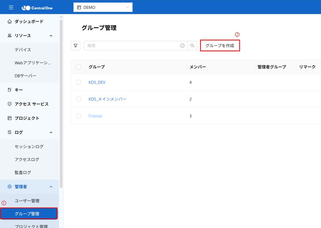Open the キー sidebar section
The width and height of the screenshot is (321, 228).
coord(18,90)
